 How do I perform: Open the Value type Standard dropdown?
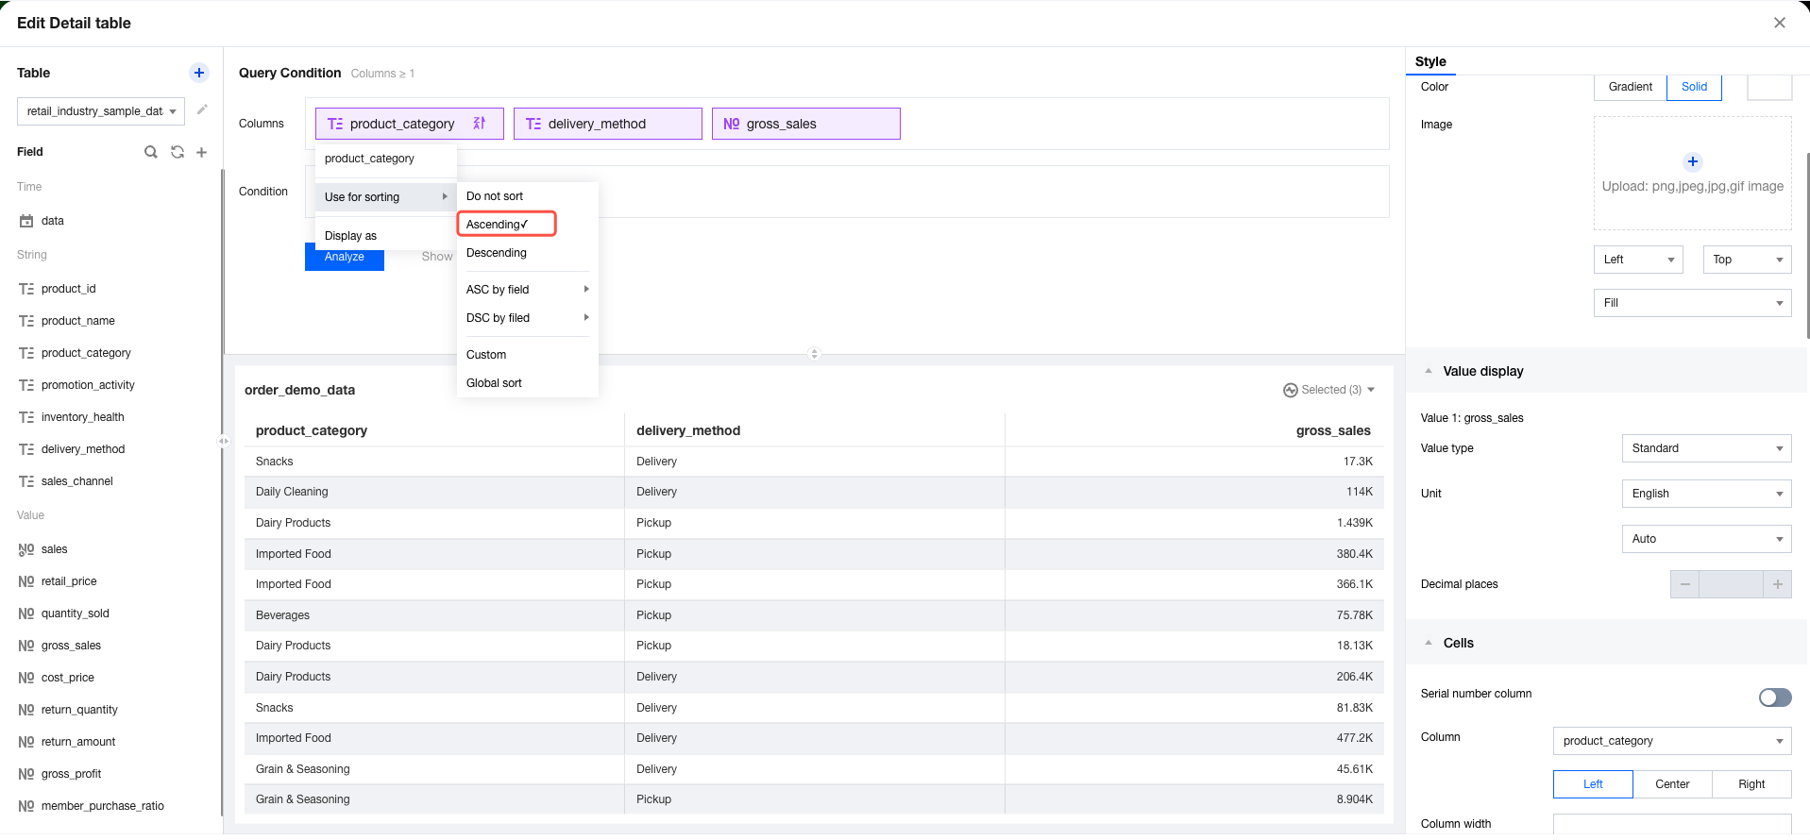pos(1705,448)
